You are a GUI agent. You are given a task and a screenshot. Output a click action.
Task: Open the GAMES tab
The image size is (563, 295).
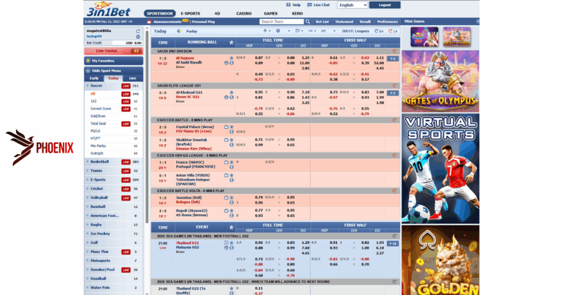(271, 14)
